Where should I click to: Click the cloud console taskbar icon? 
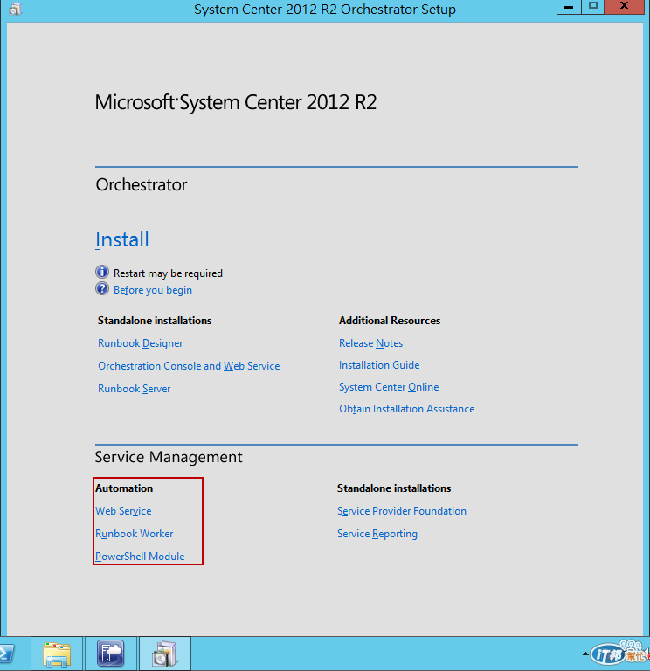coord(111,654)
